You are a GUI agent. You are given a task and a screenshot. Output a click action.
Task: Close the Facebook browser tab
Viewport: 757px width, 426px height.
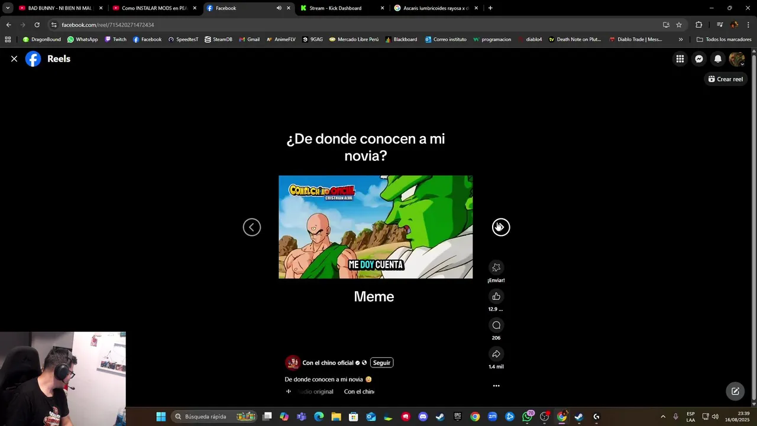[x=289, y=8]
